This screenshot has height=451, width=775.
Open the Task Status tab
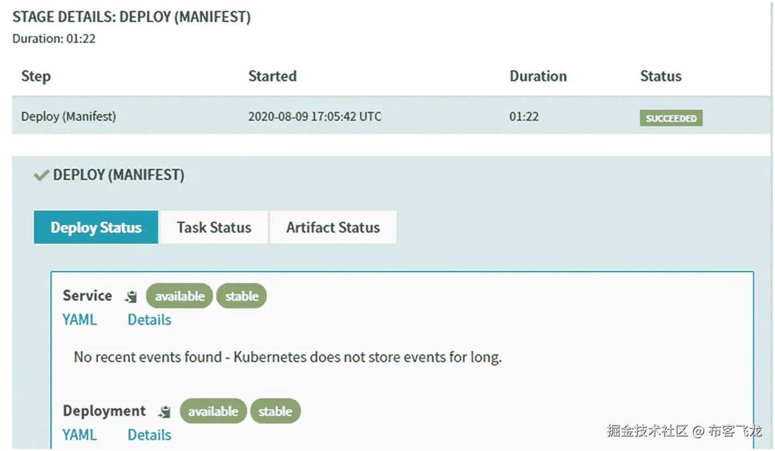pos(214,227)
